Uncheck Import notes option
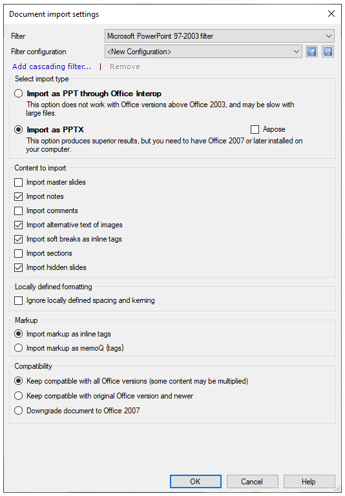Image resolution: width=345 pixels, height=496 pixels. (19, 196)
